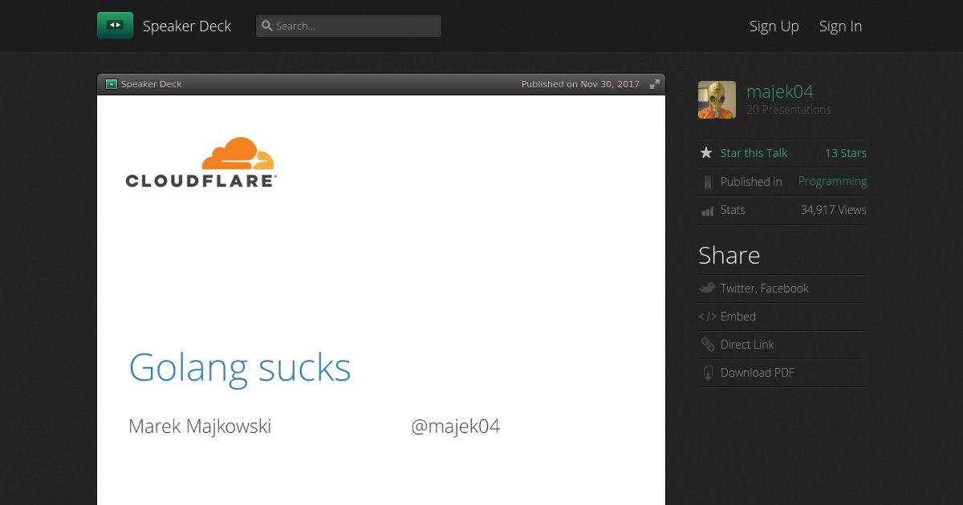This screenshot has height=505, width=963.
Task: Download PDF of the presentation
Action: click(758, 373)
